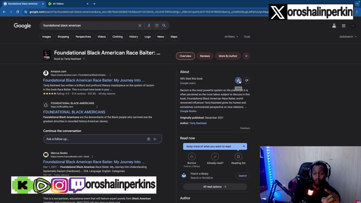Open the Tools options

[x=247, y=37]
